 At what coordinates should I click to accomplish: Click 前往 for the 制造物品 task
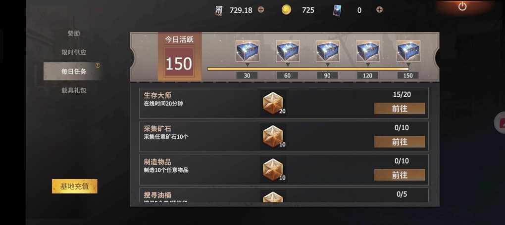(400, 175)
